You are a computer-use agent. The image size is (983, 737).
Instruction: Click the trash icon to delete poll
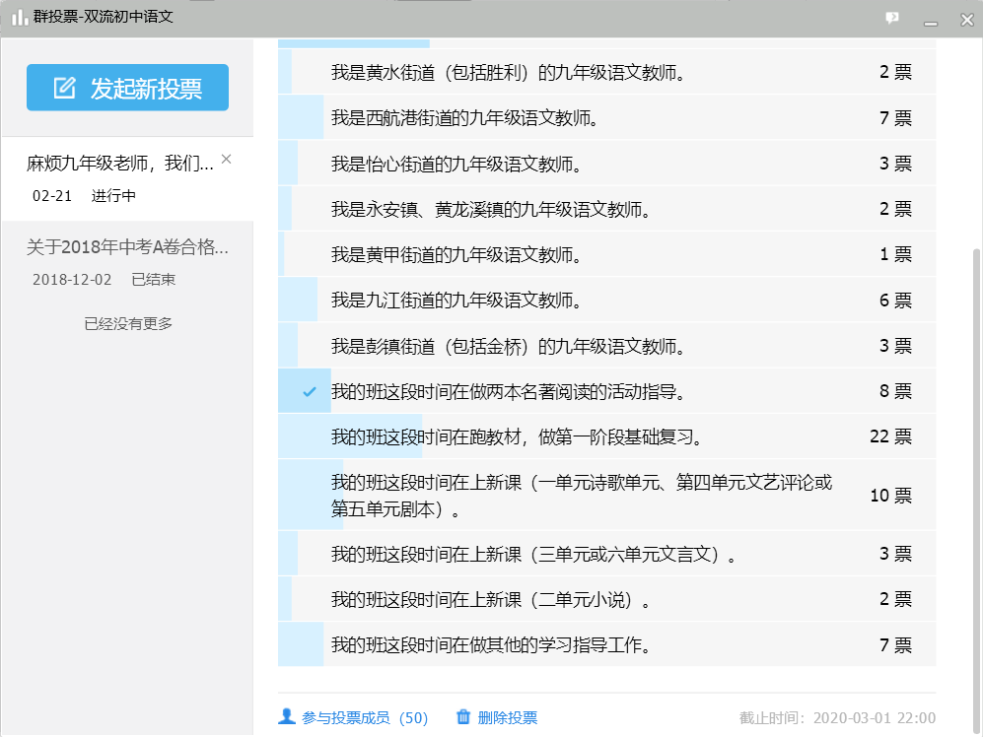(x=463, y=717)
